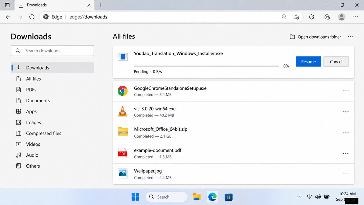Viewport: 364px width, 205px height.
Task: Select Downloads in the sidebar
Action: 52,68
